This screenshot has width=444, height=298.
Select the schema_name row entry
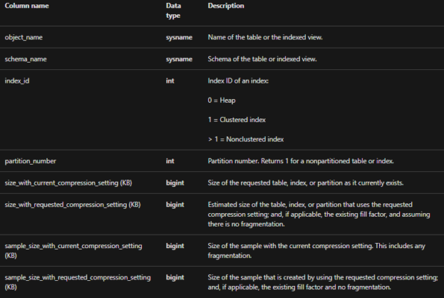tap(25, 59)
